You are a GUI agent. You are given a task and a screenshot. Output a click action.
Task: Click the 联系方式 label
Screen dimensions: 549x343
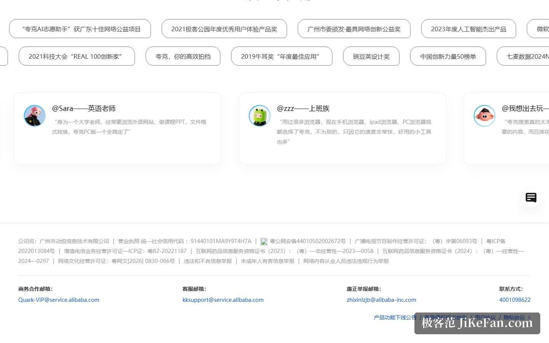(x=511, y=289)
